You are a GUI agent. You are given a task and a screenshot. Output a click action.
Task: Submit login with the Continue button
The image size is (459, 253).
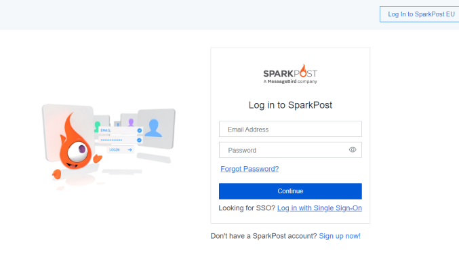tap(290, 191)
